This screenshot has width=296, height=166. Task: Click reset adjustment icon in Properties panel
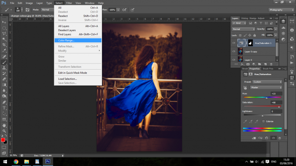266,138
